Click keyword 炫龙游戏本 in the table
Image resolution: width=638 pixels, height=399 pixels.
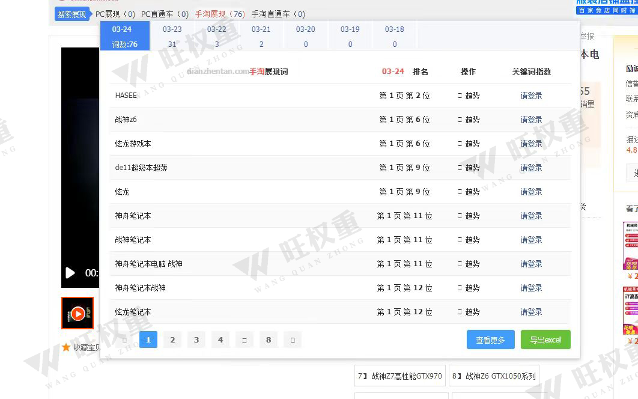coord(133,144)
